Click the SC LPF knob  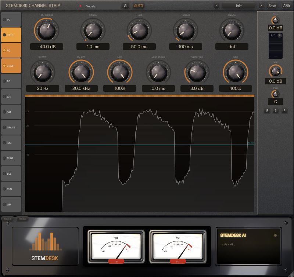point(81,72)
